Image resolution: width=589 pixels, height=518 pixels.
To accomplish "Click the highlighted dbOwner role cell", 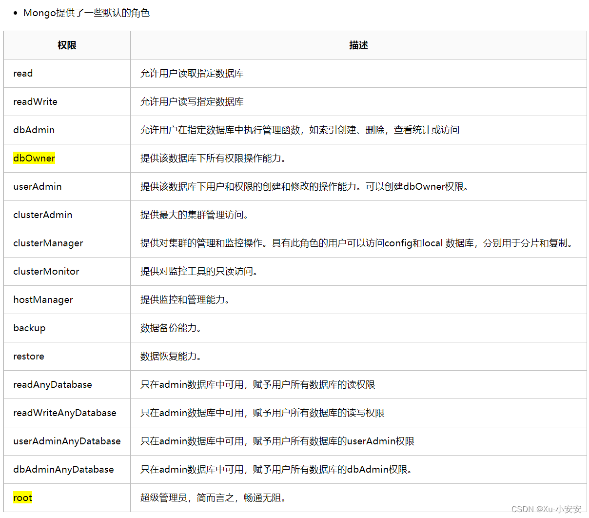I will click(33, 158).
